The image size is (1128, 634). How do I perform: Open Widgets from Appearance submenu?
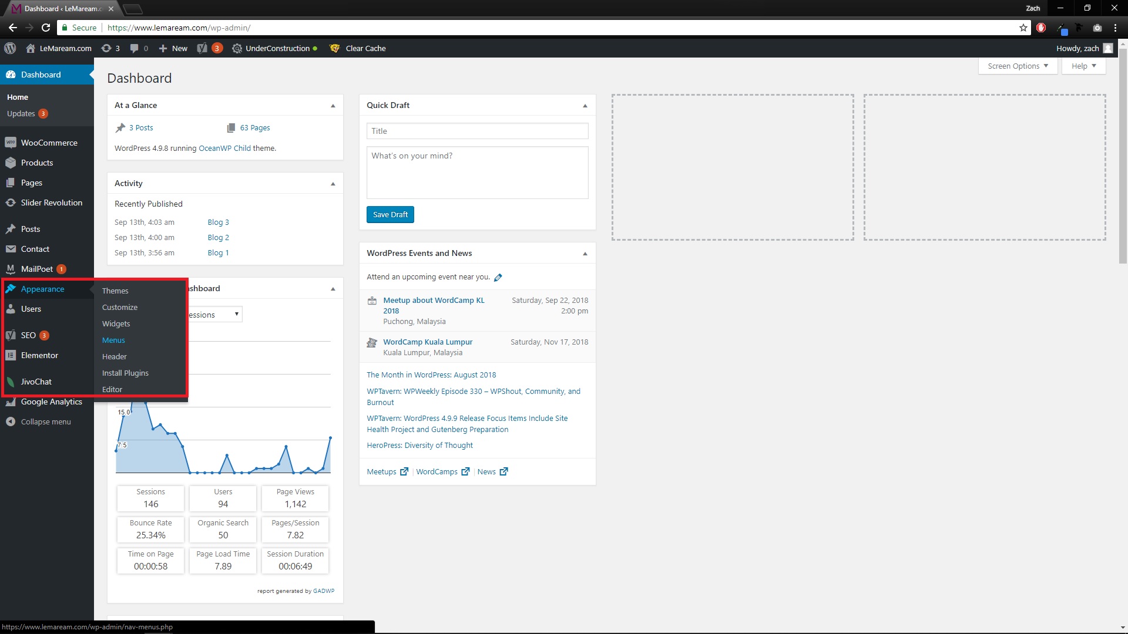(116, 323)
